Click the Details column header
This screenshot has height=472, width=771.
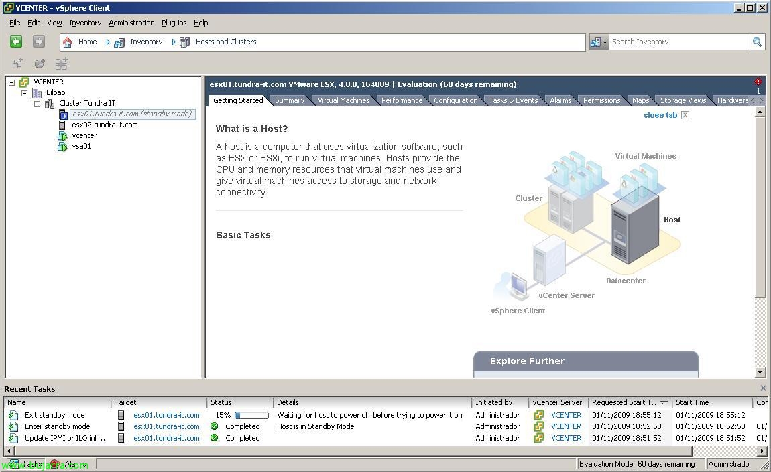click(x=372, y=402)
